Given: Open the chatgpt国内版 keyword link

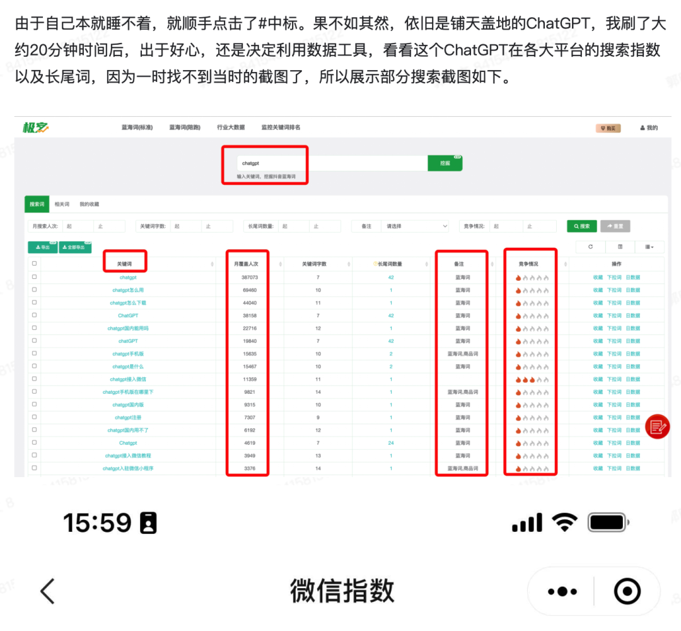Looking at the screenshot, I should click(128, 404).
